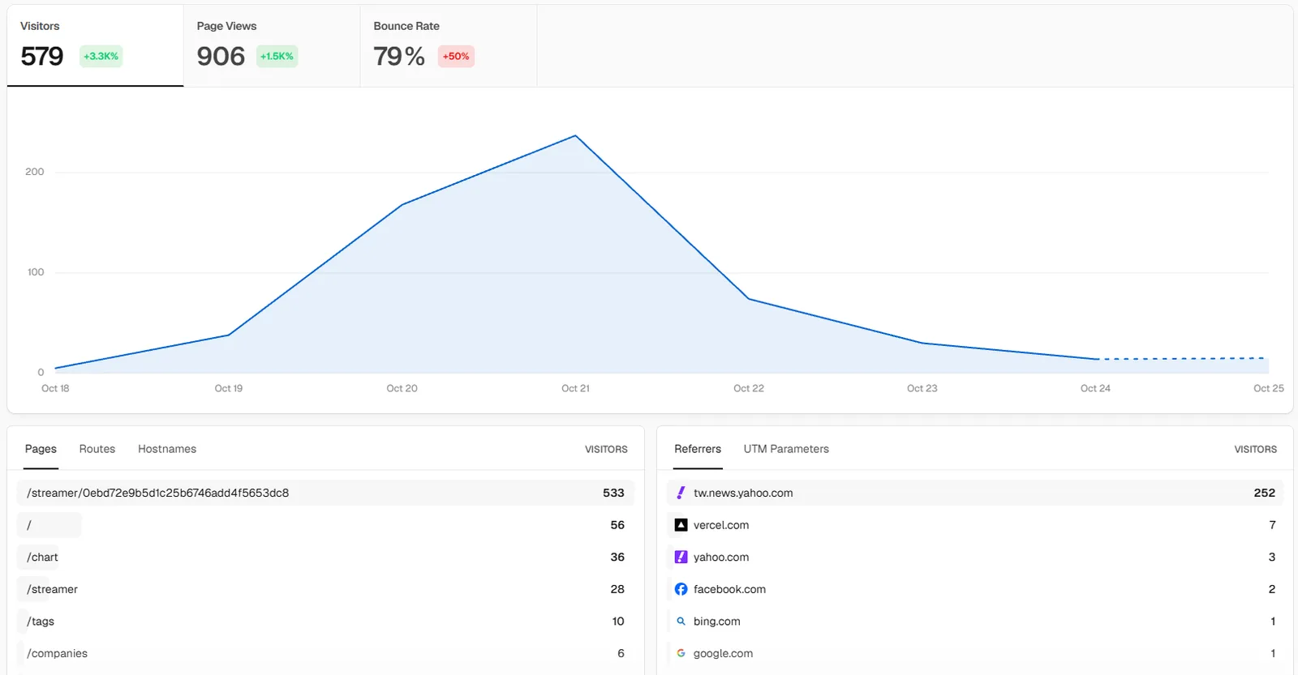Switch to the Page Views metric
Viewport: 1298px width, 675px height.
pos(272,45)
